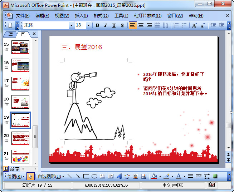Start slide show from current slide
The width and height of the screenshot is (234, 192).
(x=18, y=169)
